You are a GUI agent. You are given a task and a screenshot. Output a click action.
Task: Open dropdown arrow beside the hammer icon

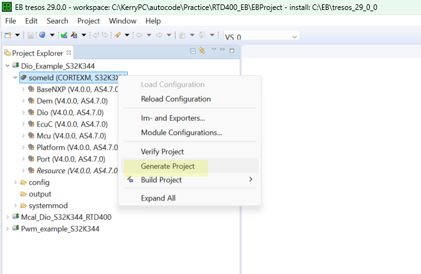coord(84,35)
